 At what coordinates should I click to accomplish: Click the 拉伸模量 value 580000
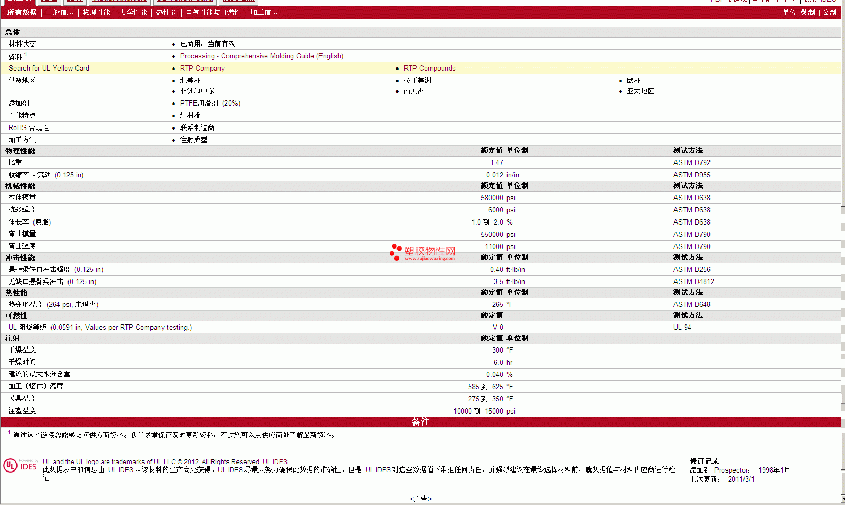492,198
